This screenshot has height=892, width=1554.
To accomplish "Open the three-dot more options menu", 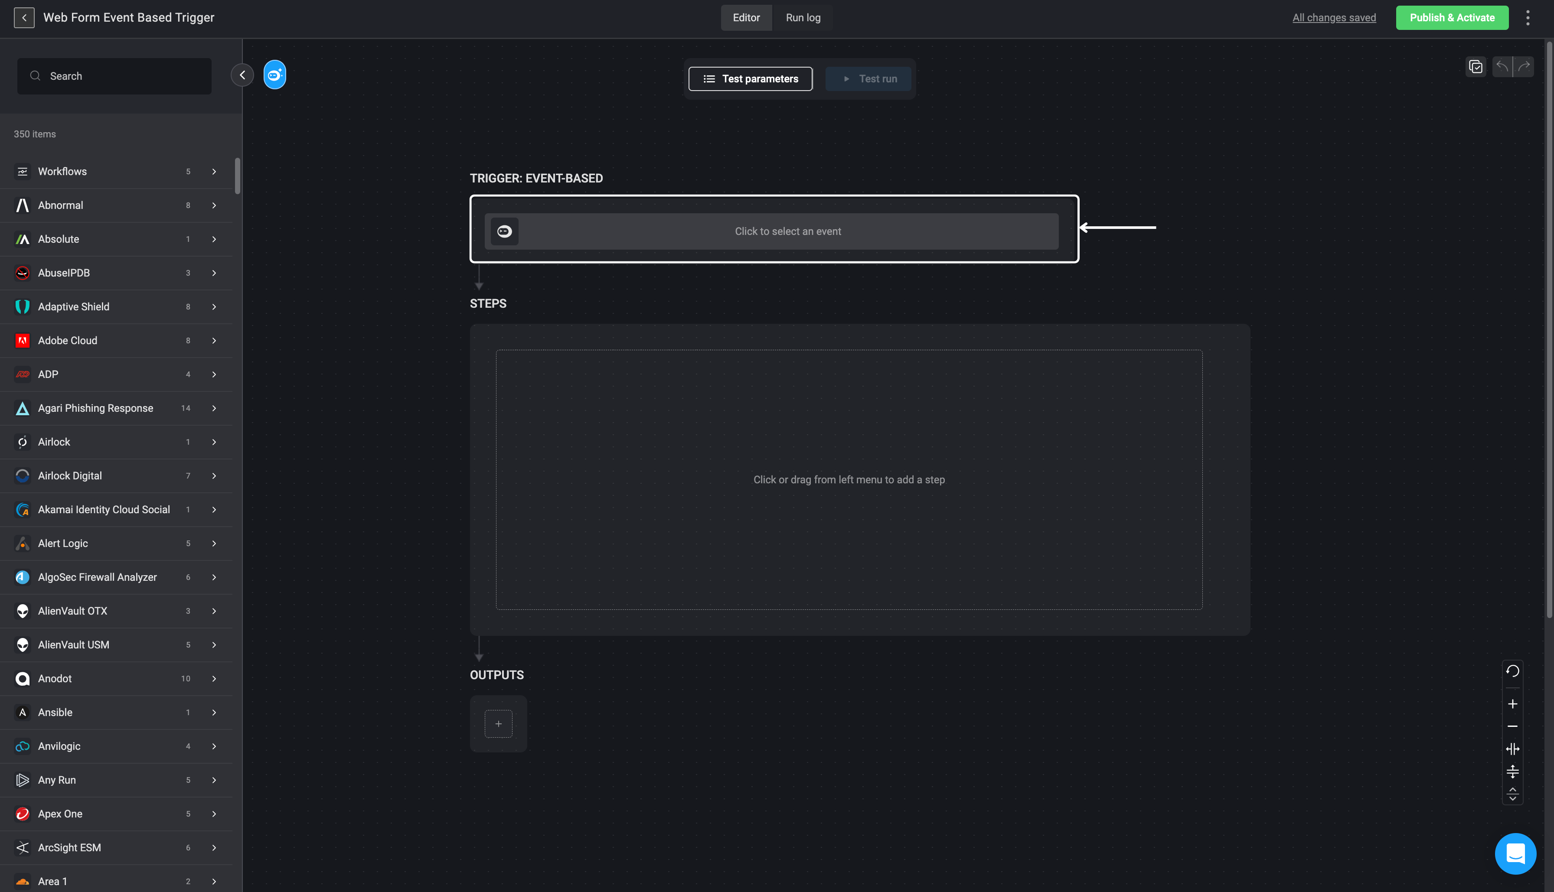I will tap(1528, 18).
